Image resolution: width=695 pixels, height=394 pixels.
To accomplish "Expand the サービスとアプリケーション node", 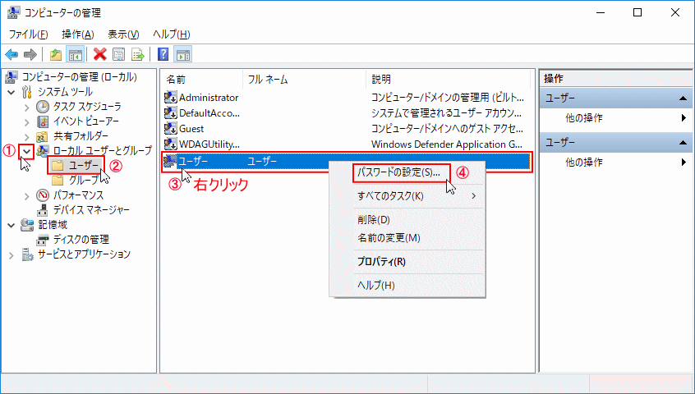I will [x=12, y=255].
